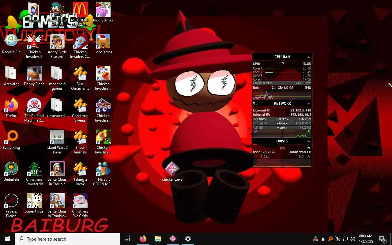Collapse the CPU-RAM widget section
The image size is (392, 245).
pos(308,57)
